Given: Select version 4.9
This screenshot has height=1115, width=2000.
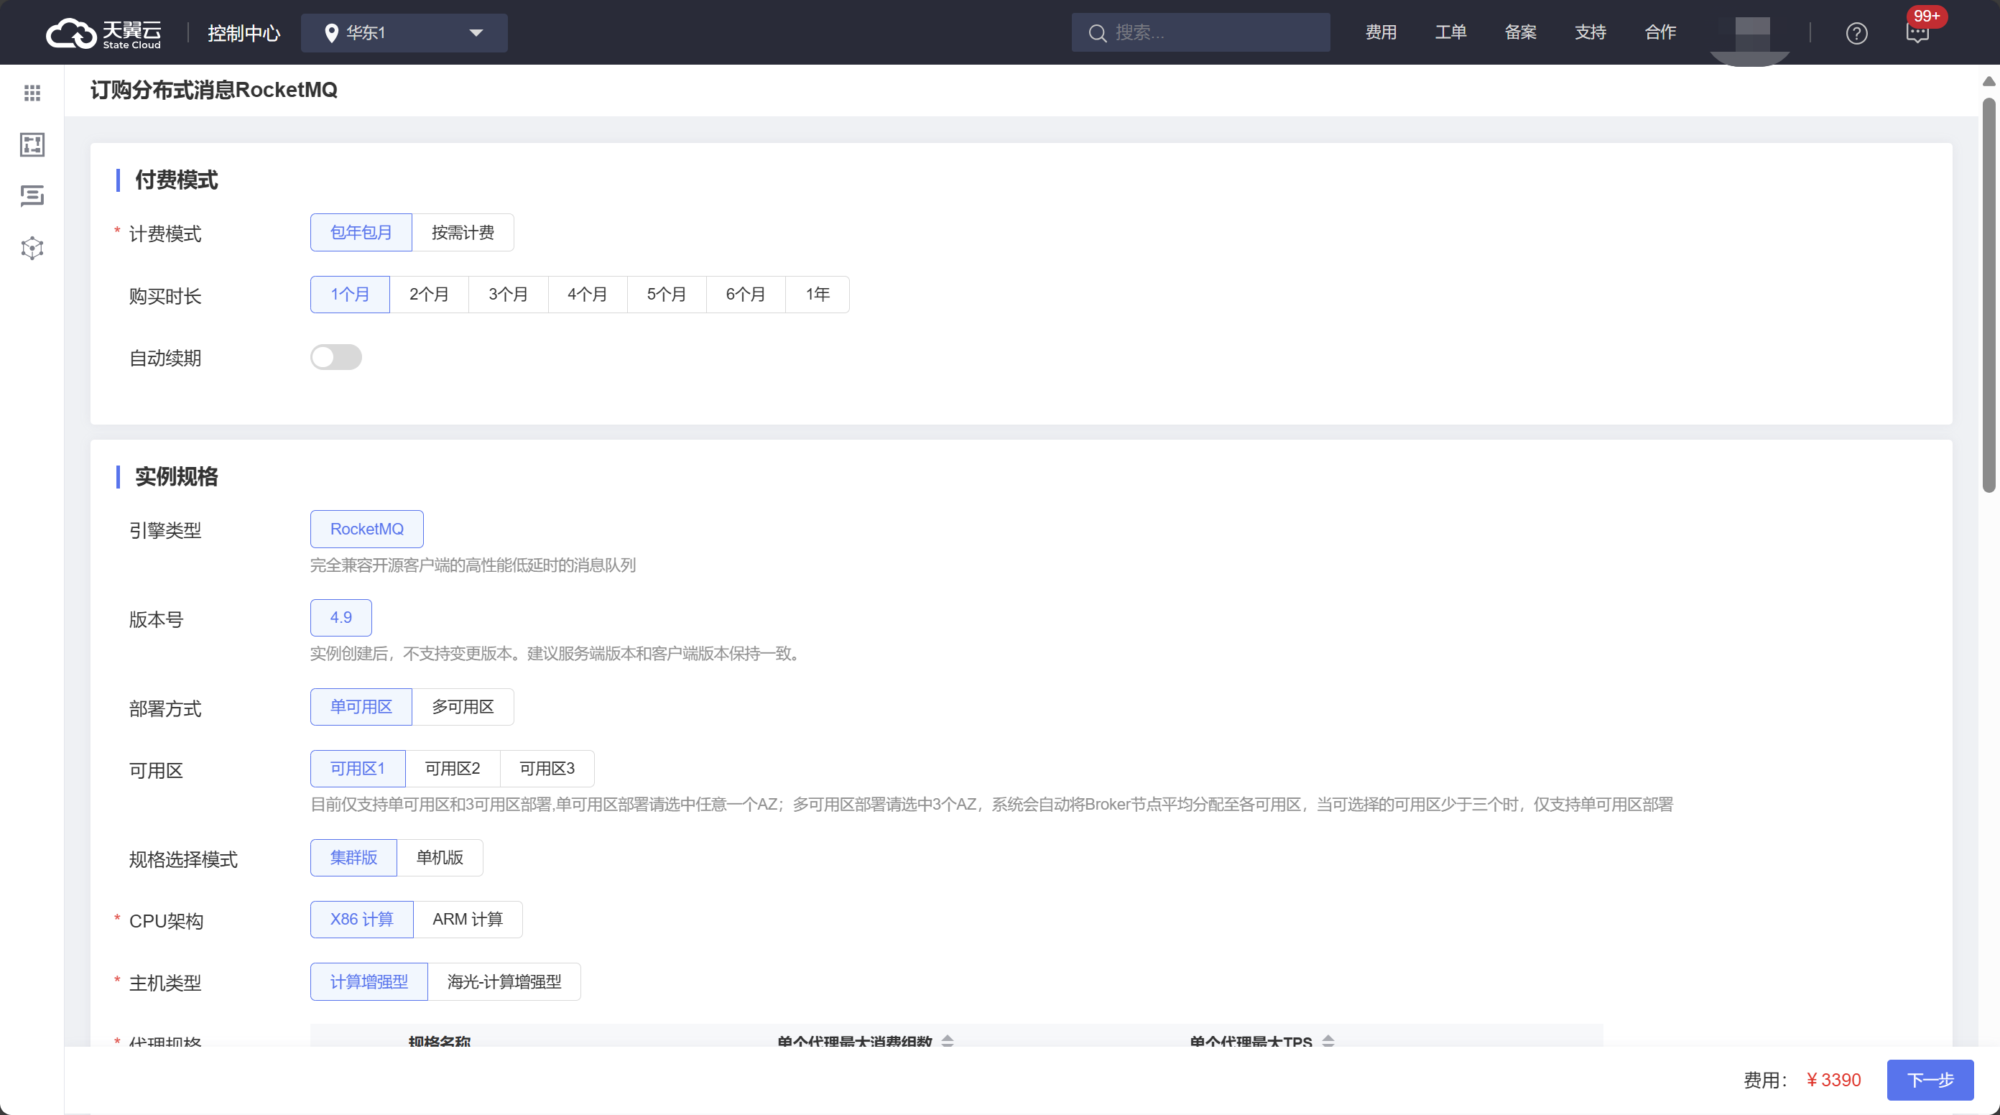Looking at the screenshot, I should click(341, 617).
